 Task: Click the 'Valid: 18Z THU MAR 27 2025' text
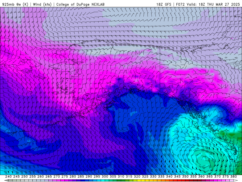point(213,4)
